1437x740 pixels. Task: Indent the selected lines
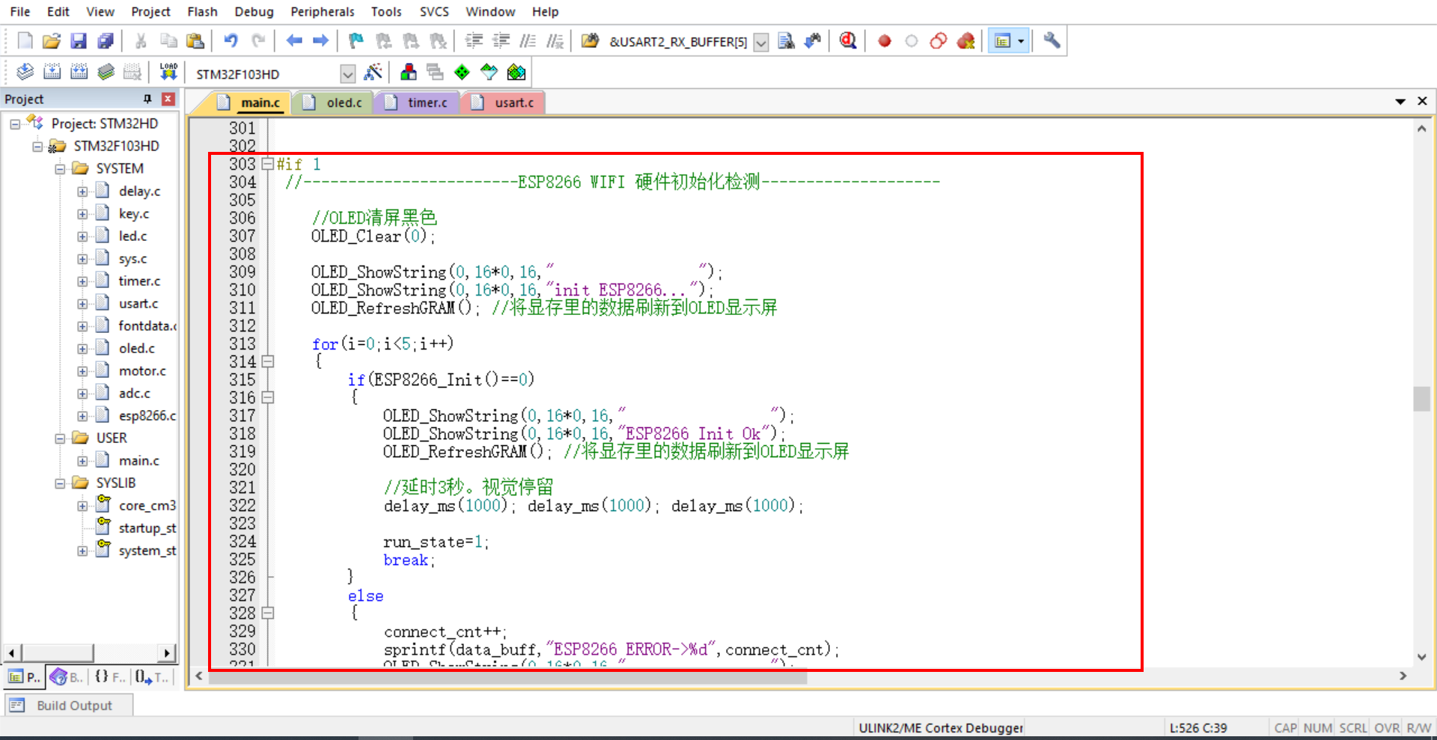point(474,40)
